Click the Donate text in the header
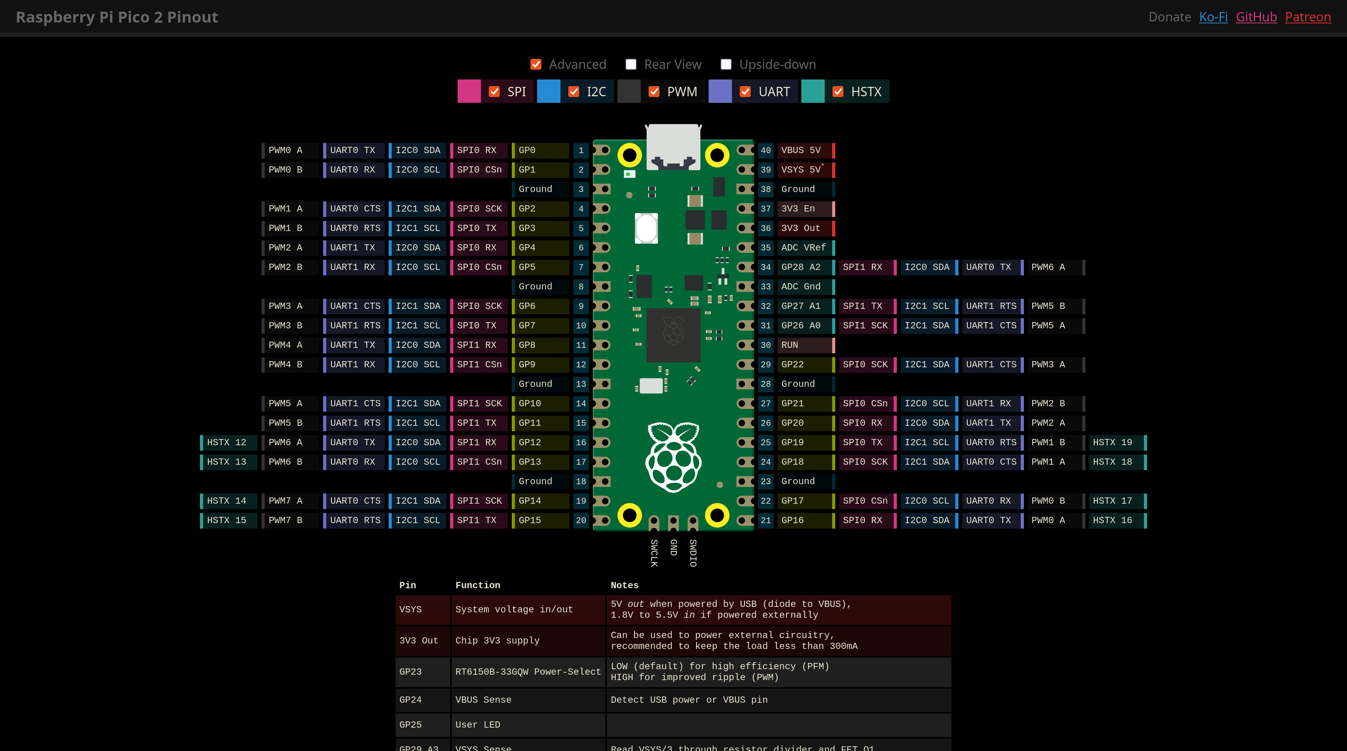This screenshot has width=1347, height=751. tap(1169, 17)
